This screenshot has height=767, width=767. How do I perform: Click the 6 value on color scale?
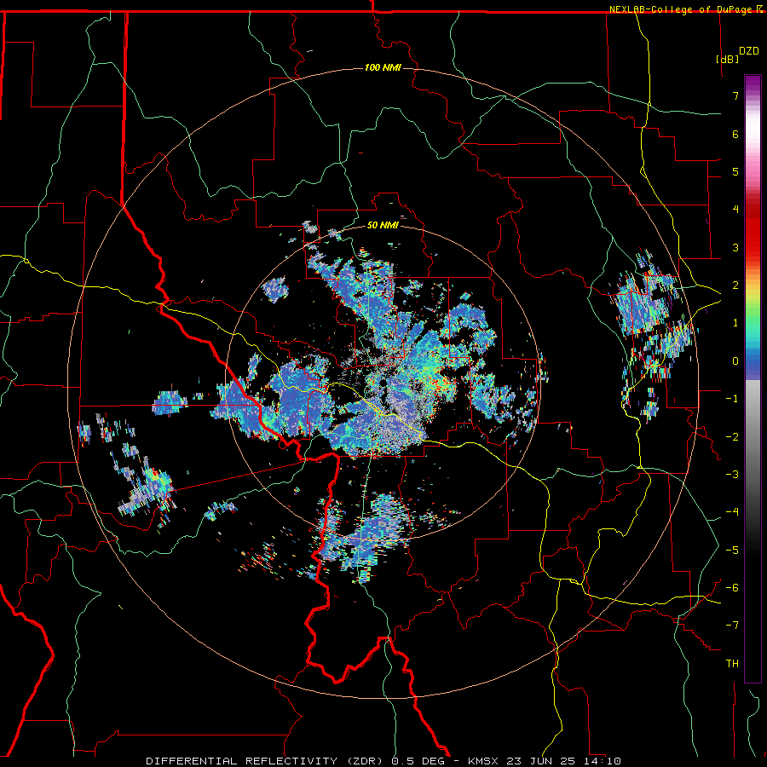[x=735, y=134]
